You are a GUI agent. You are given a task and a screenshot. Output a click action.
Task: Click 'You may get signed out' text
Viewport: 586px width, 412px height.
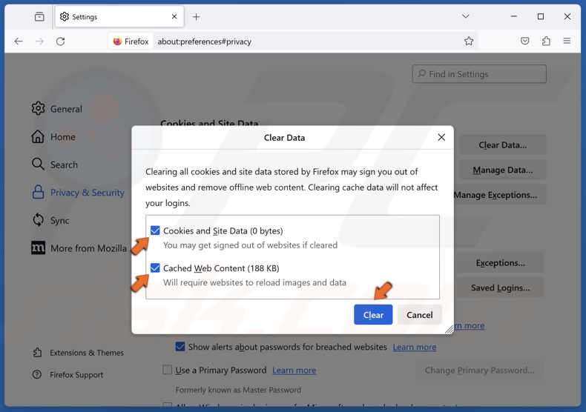pos(250,245)
